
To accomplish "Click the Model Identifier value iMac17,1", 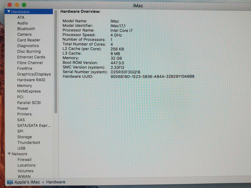I will 118,26.
